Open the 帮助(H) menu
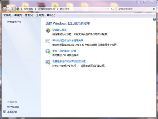This screenshot has height=119, width=158. 51,15
